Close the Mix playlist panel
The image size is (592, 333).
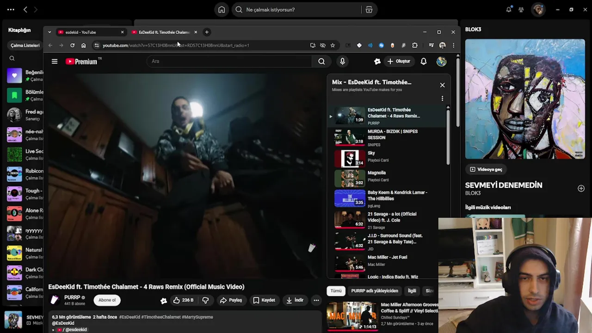442,85
